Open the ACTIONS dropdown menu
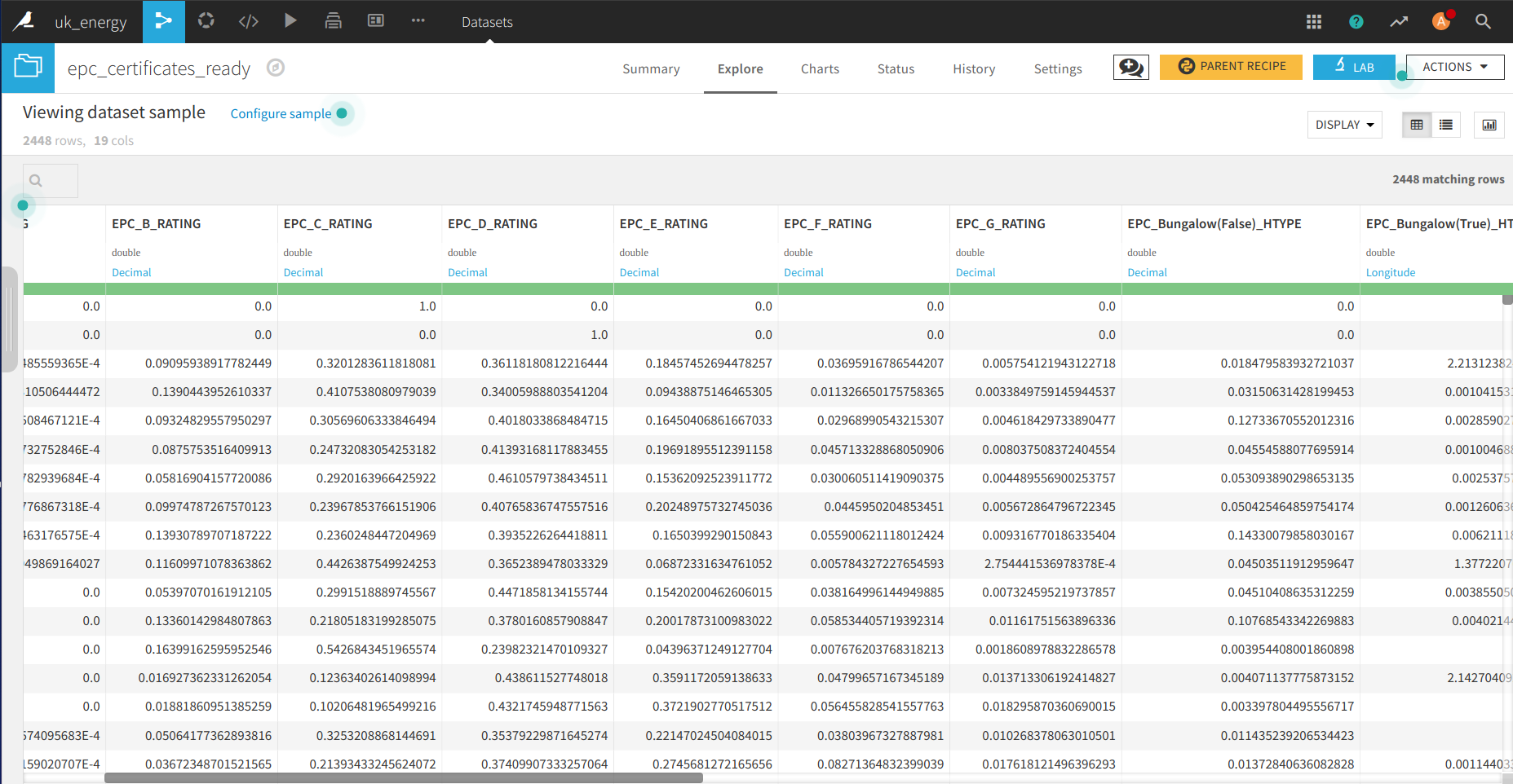1513x784 pixels. pos(1454,67)
